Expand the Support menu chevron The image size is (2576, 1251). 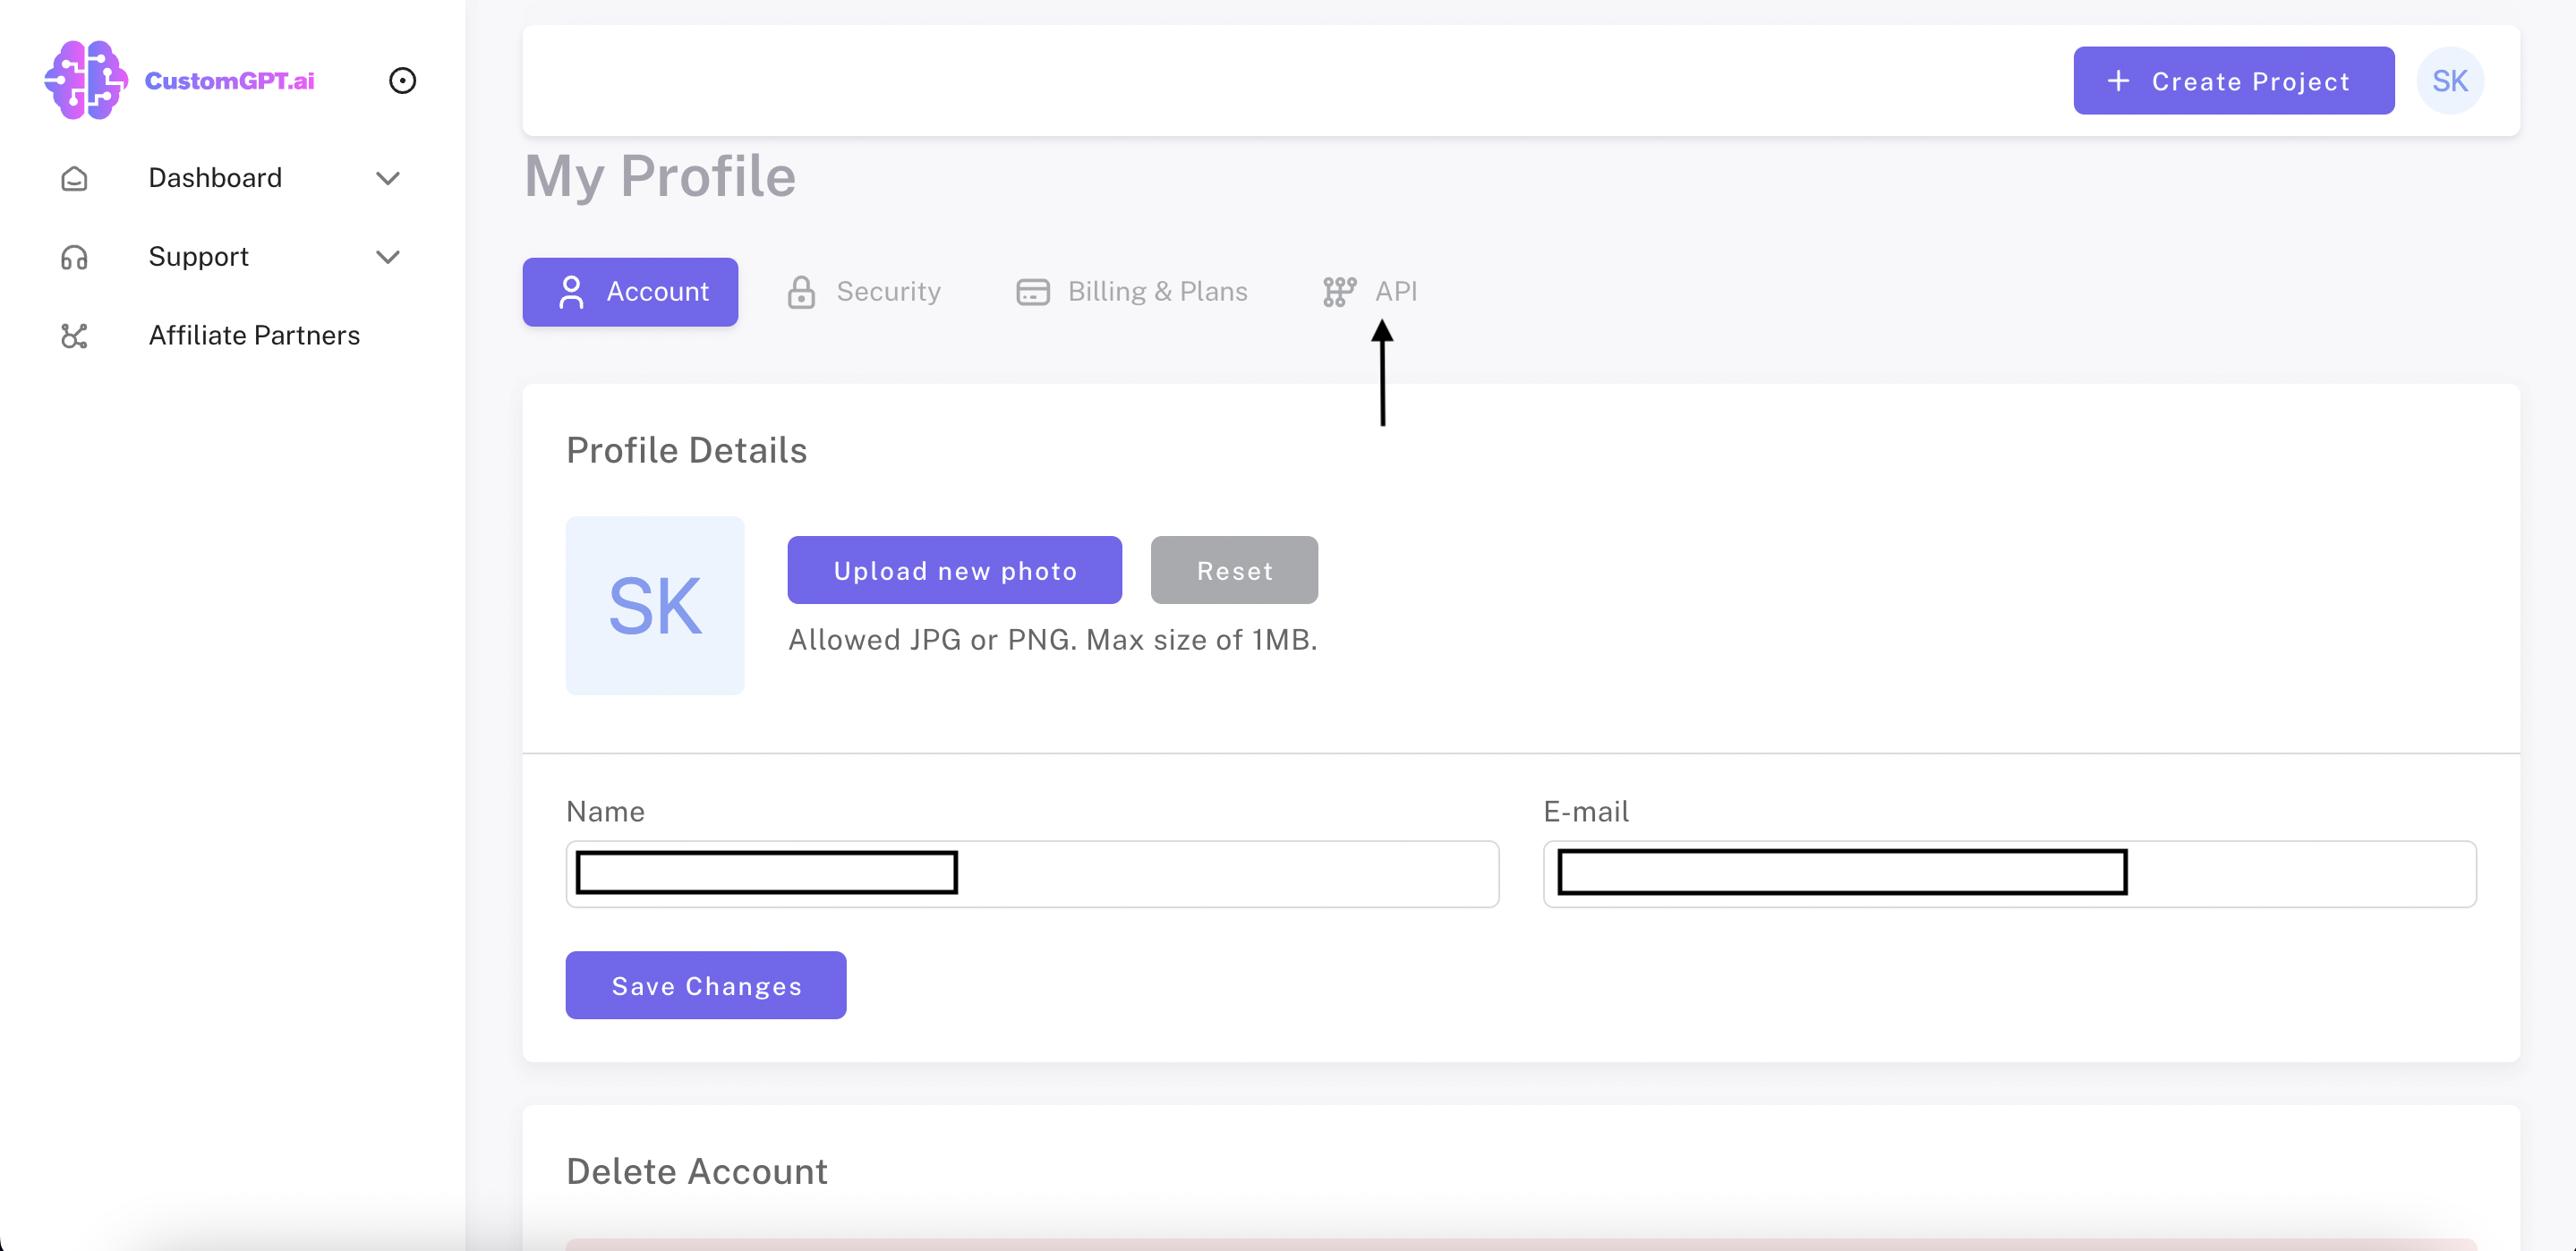388,257
